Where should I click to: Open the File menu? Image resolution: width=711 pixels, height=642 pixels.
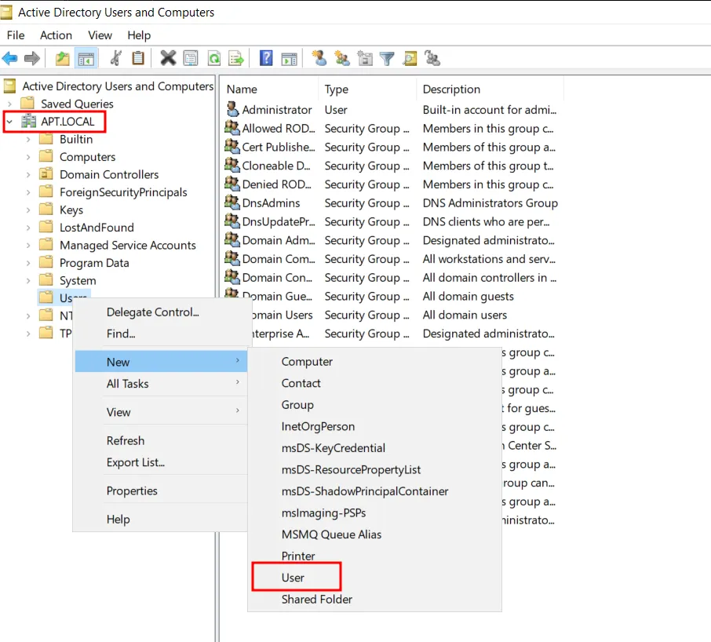[x=16, y=35]
